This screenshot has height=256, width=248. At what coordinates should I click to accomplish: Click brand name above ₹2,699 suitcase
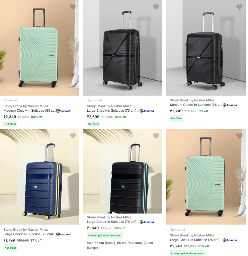pos(109,106)
